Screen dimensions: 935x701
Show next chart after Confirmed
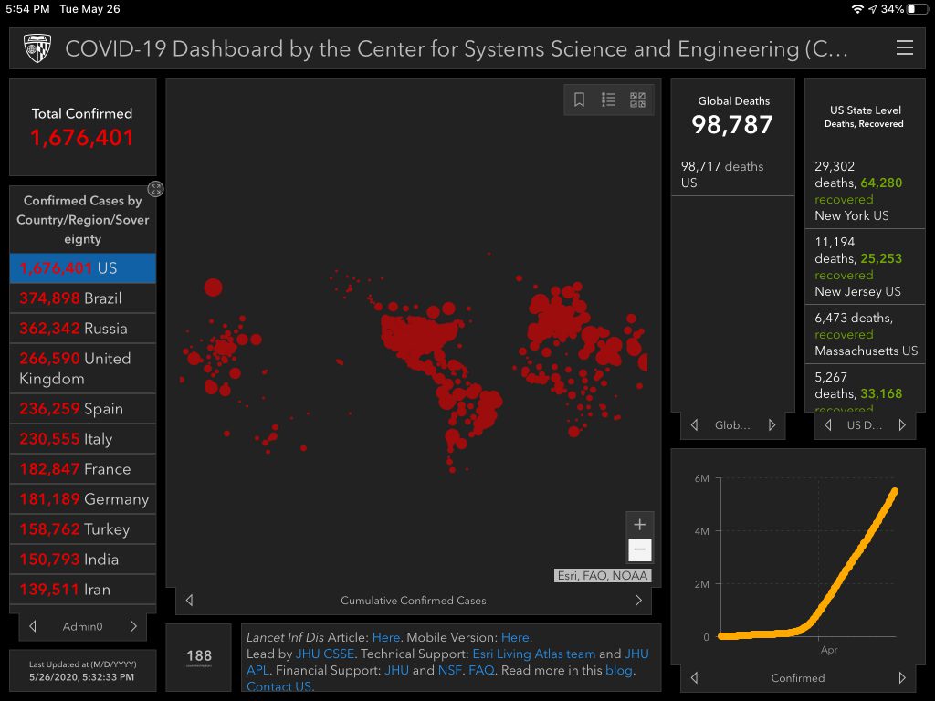(x=902, y=678)
